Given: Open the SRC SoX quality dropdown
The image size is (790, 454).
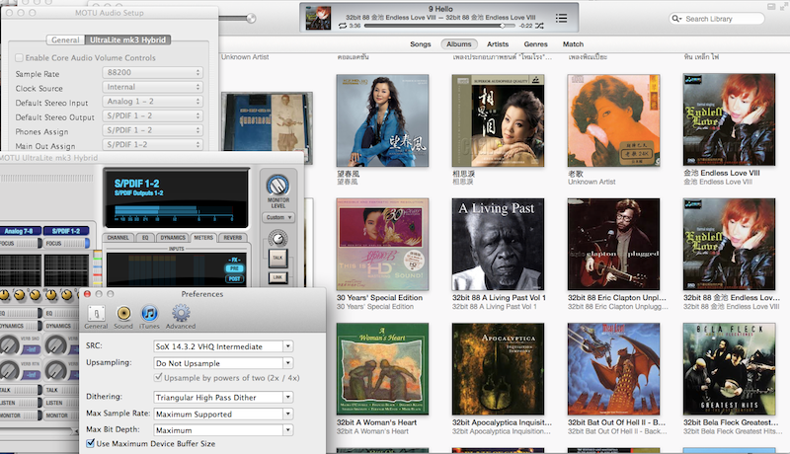Looking at the screenshot, I should [x=223, y=346].
